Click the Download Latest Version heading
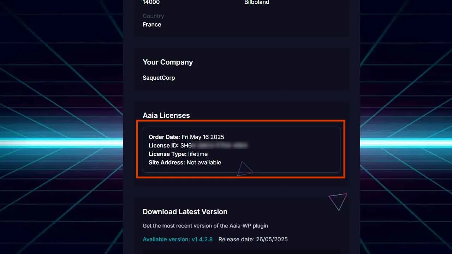 click(185, 212)
